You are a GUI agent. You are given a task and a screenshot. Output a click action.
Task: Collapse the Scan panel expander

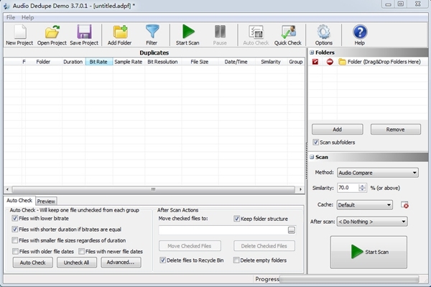pos(312,157)
